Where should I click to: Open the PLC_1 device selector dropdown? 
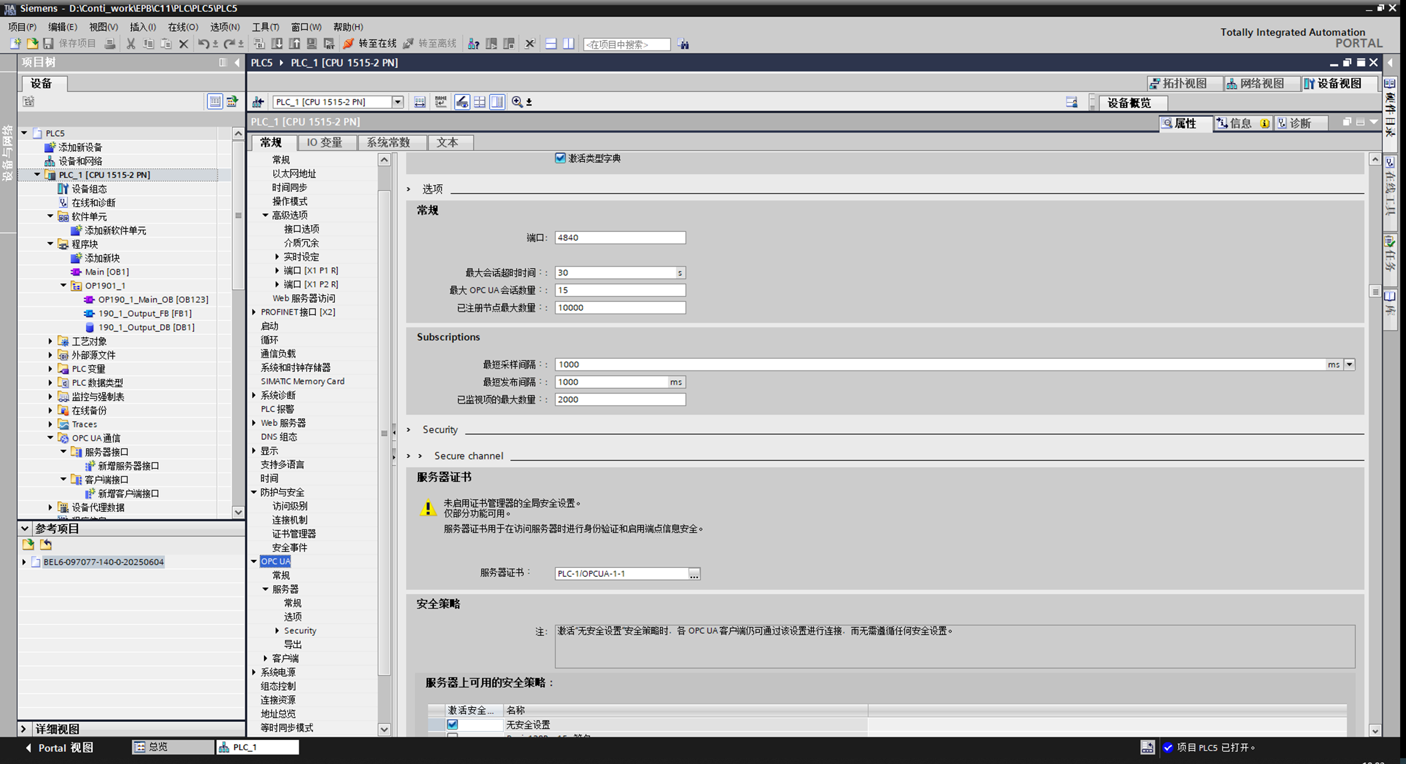(x=397, y=102)
